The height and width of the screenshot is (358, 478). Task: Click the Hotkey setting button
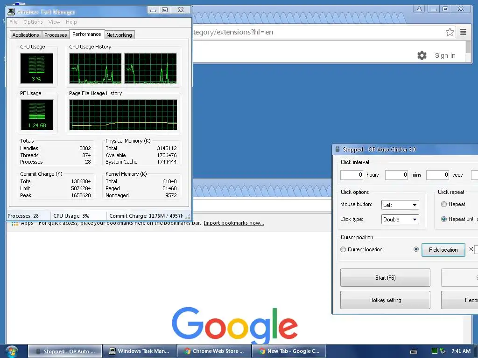[385, 300]
